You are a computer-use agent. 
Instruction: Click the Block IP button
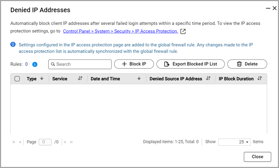click(x=134, y=64)
